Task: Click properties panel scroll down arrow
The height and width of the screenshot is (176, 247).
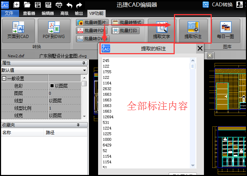Action: tap(84, 117)
